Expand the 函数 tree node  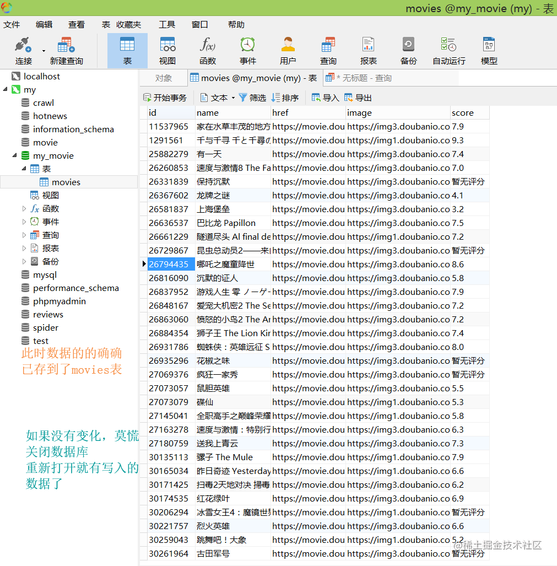click(x=24, y=208)
